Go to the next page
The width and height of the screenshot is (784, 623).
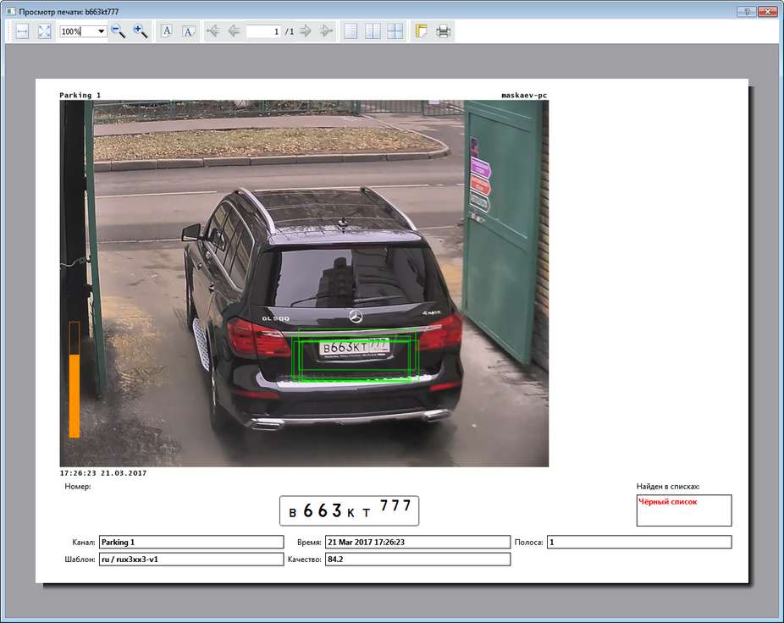(x=306, y=31)
